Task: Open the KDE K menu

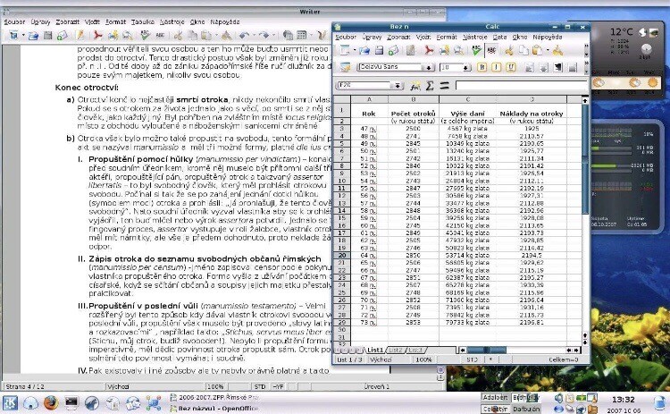Action: (10, 403)
